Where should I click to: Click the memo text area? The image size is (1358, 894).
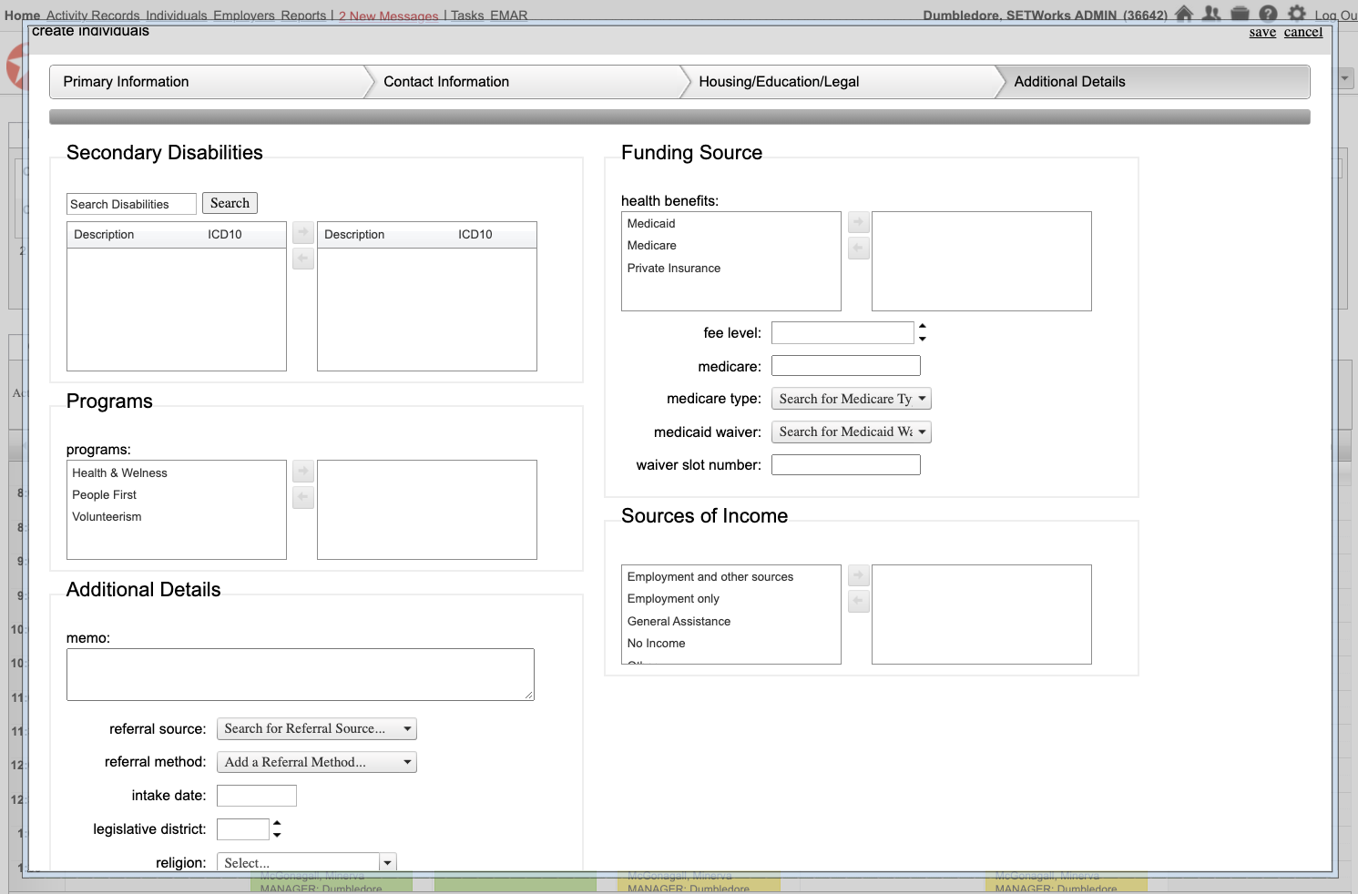(x=301, y=675)
